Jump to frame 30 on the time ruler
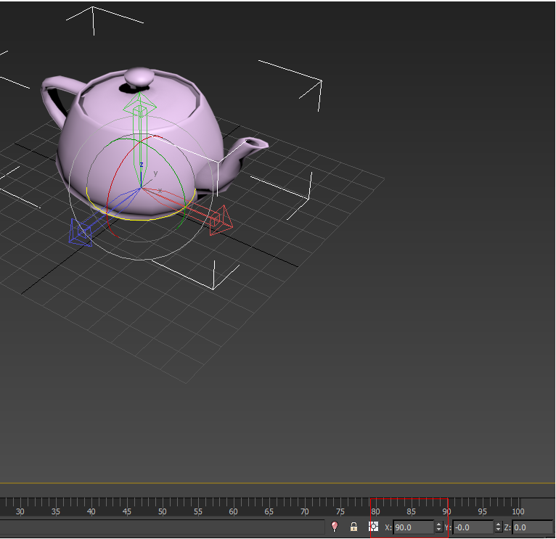This screenshot has width=556, height=539. pos(20,511)
